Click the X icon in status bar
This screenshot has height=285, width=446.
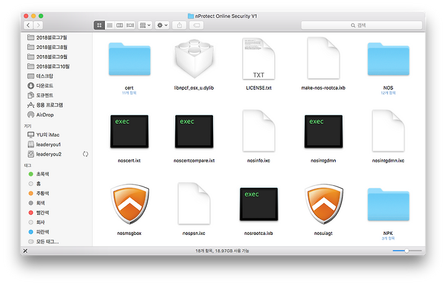coord(25,250)
